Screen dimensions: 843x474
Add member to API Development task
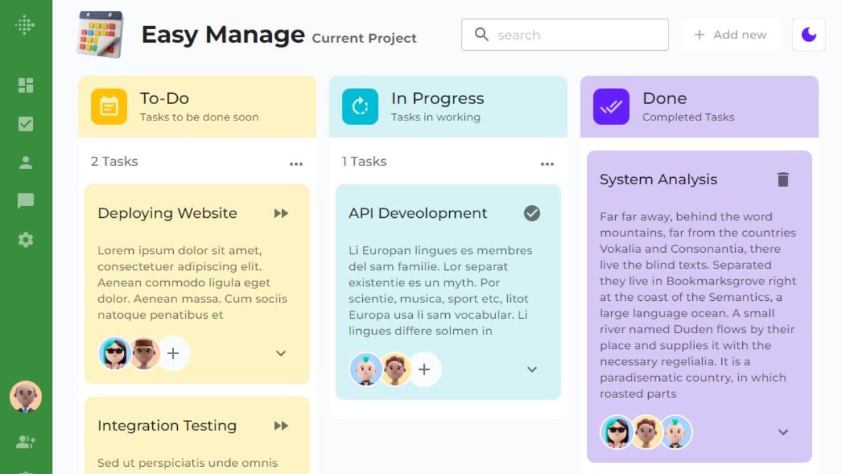424,369
